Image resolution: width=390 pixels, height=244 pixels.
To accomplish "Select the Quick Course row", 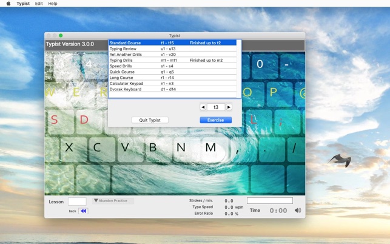I will (173, 72).
